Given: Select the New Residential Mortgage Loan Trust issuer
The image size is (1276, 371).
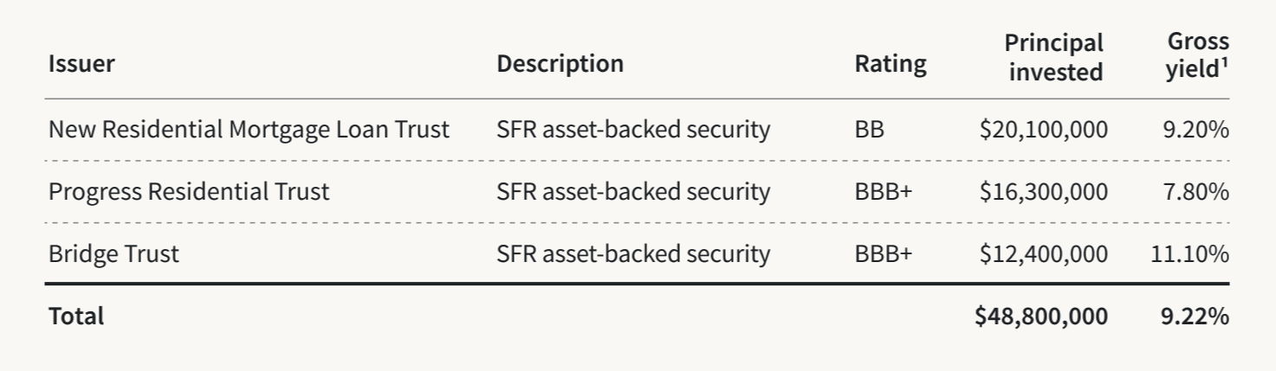Looking at the screenshot, I should 249,130.
